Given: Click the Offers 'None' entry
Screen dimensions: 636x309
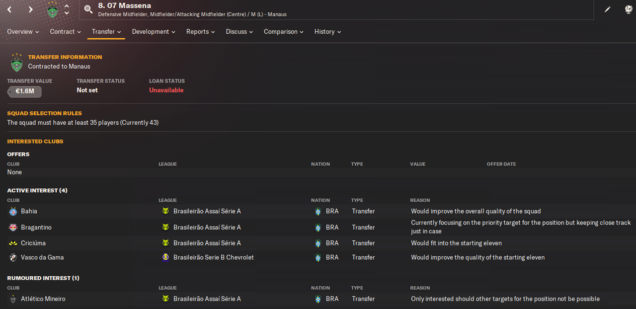Looking at the screenshot, I should (14, 172).
